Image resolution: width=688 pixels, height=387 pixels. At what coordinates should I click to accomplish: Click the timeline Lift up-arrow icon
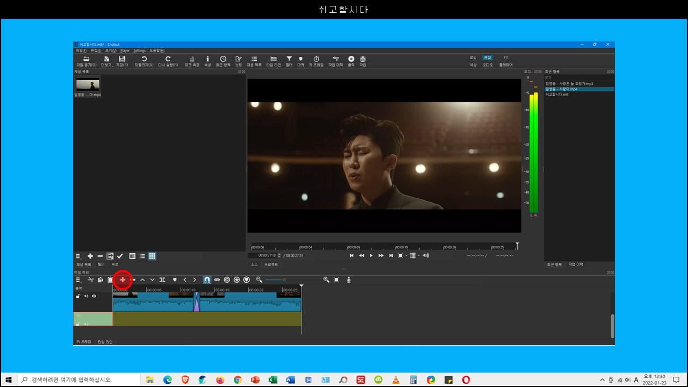pyautogui.click(x=142, y=279)
